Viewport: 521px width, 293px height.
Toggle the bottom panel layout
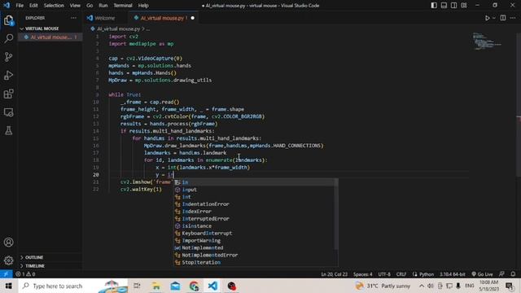pyautogui.click(x=444, y=6)
